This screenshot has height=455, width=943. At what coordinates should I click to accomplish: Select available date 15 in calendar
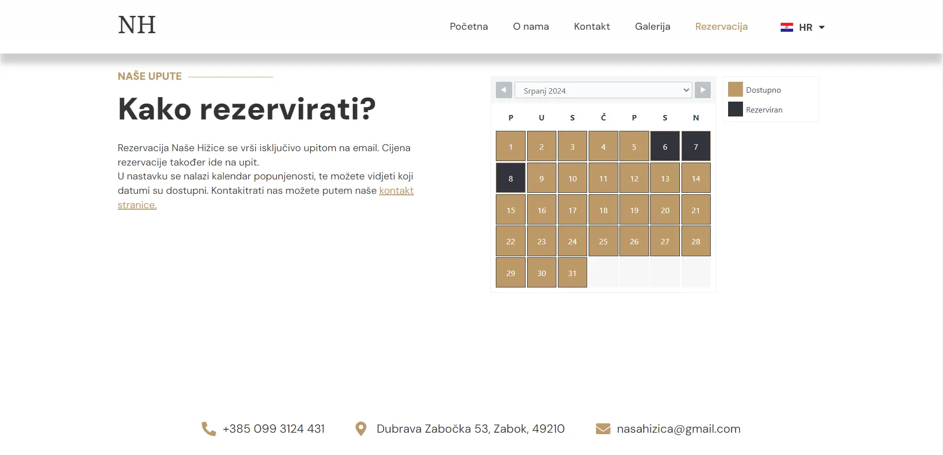(511, 210)
